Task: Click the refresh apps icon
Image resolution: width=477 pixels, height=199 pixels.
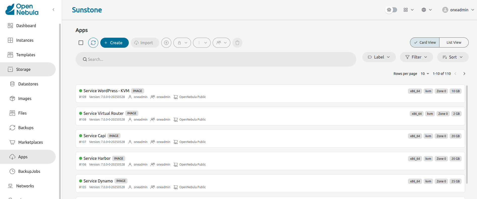Action: pyautogui.click(x=93, y=43)
